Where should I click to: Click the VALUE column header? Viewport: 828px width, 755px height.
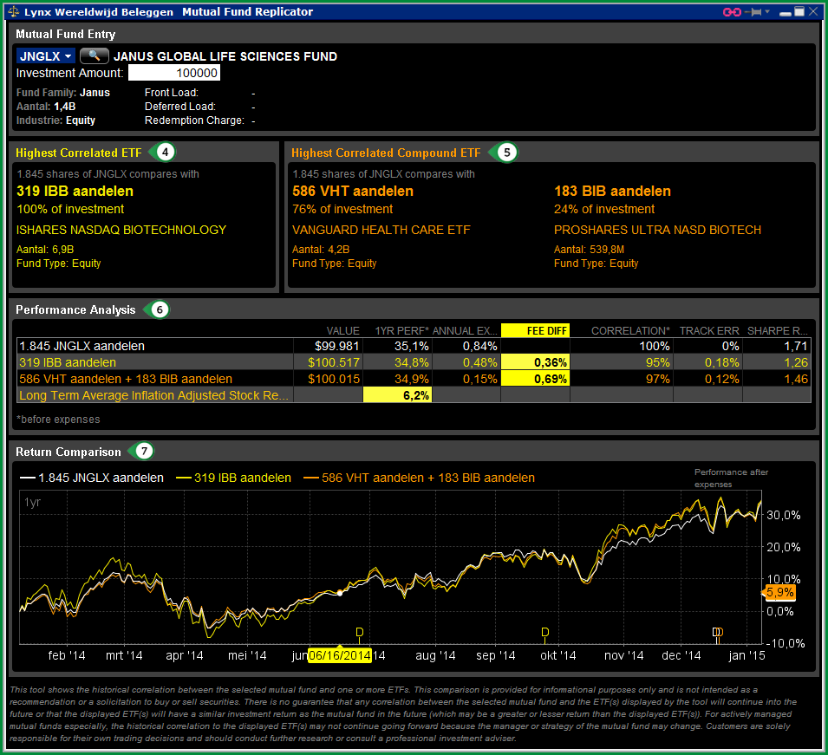pyautogui.click(x=342, y=331)
